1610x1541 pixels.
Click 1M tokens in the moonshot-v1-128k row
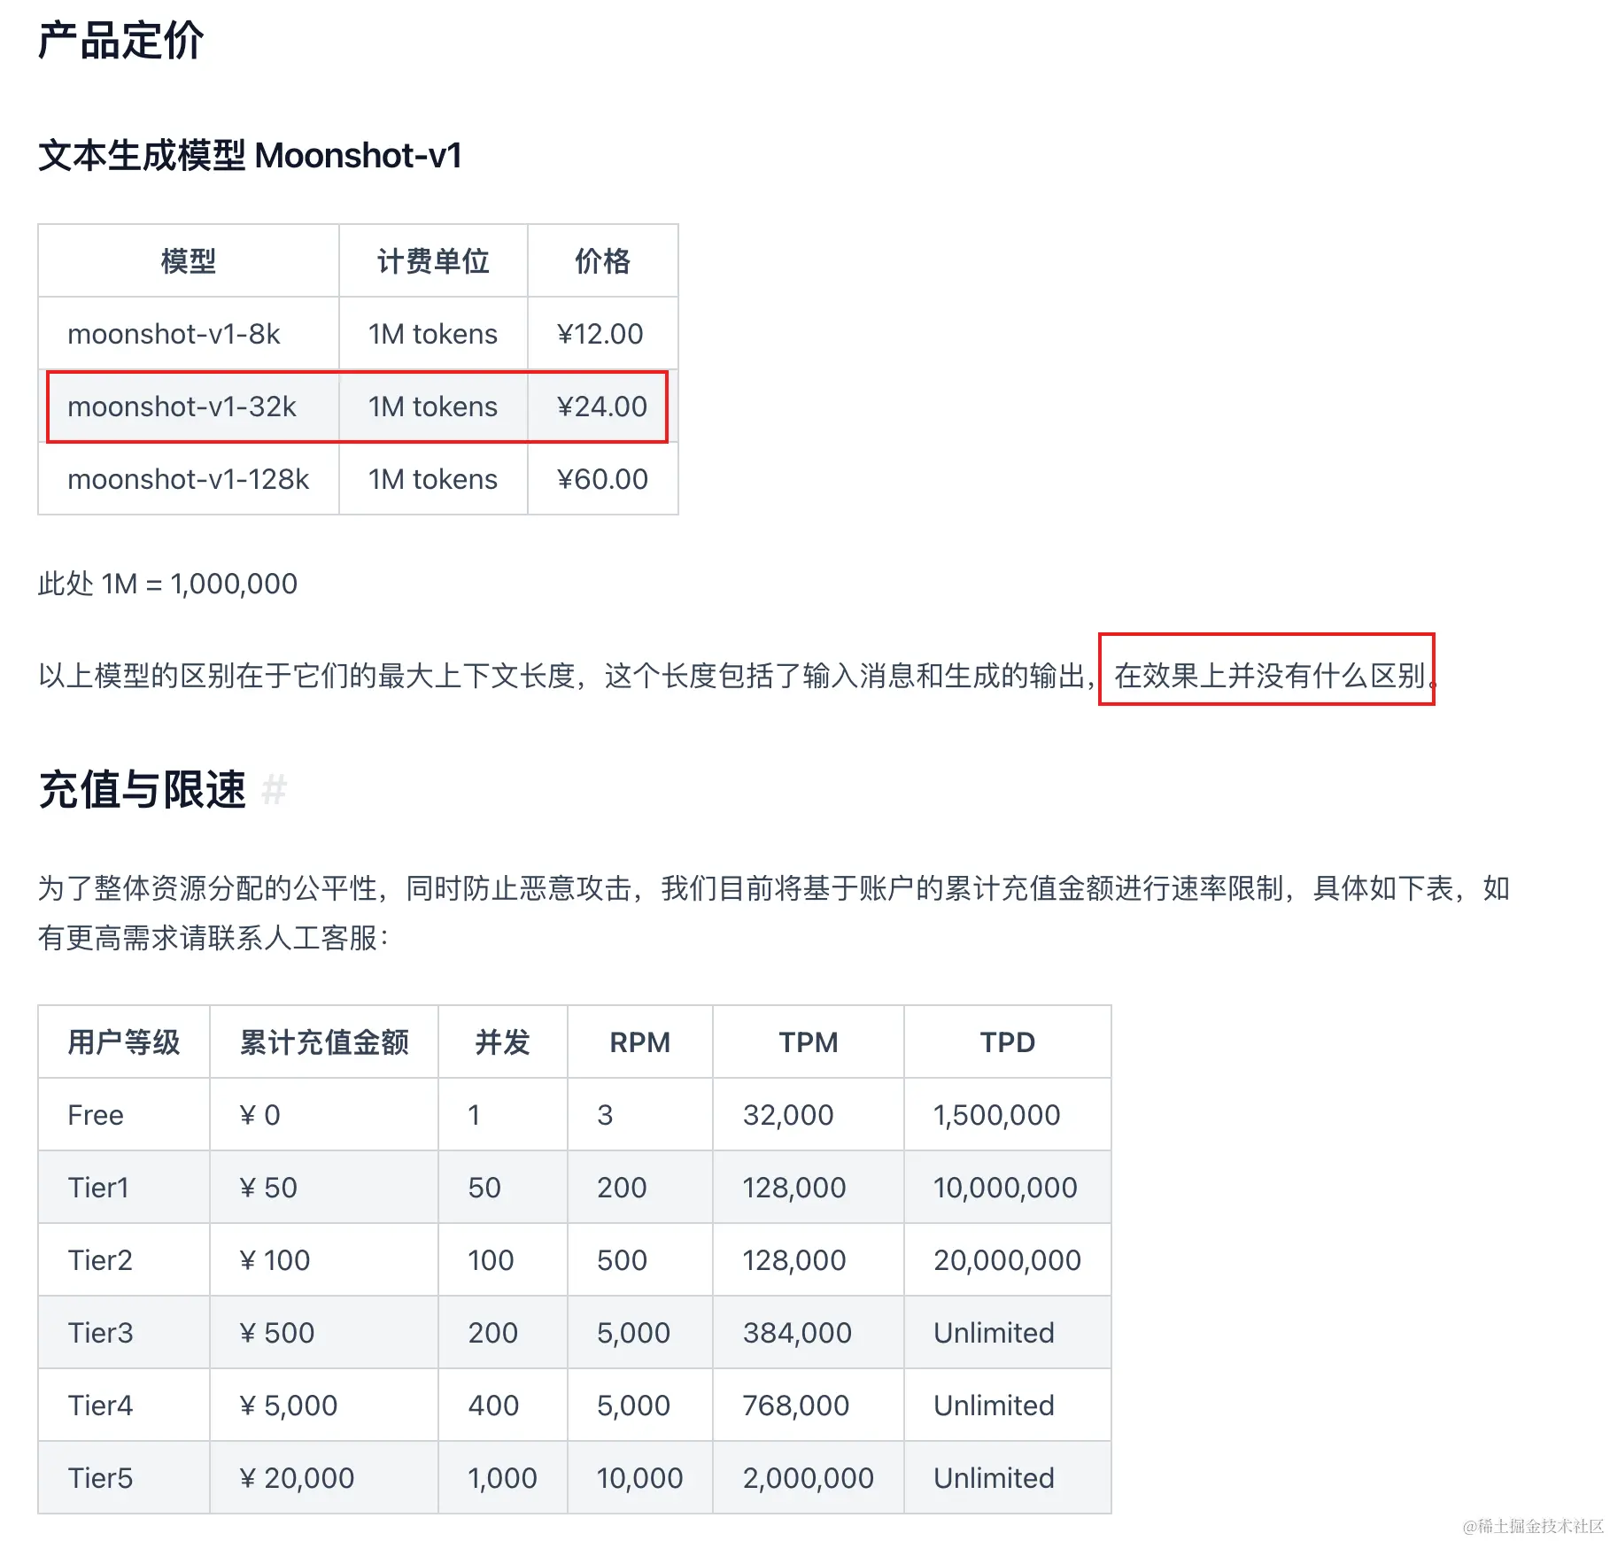coord(433,479)
